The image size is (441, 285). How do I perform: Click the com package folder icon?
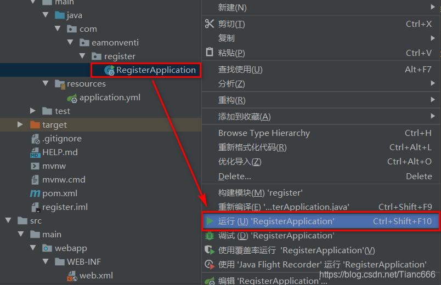point(72,29)
